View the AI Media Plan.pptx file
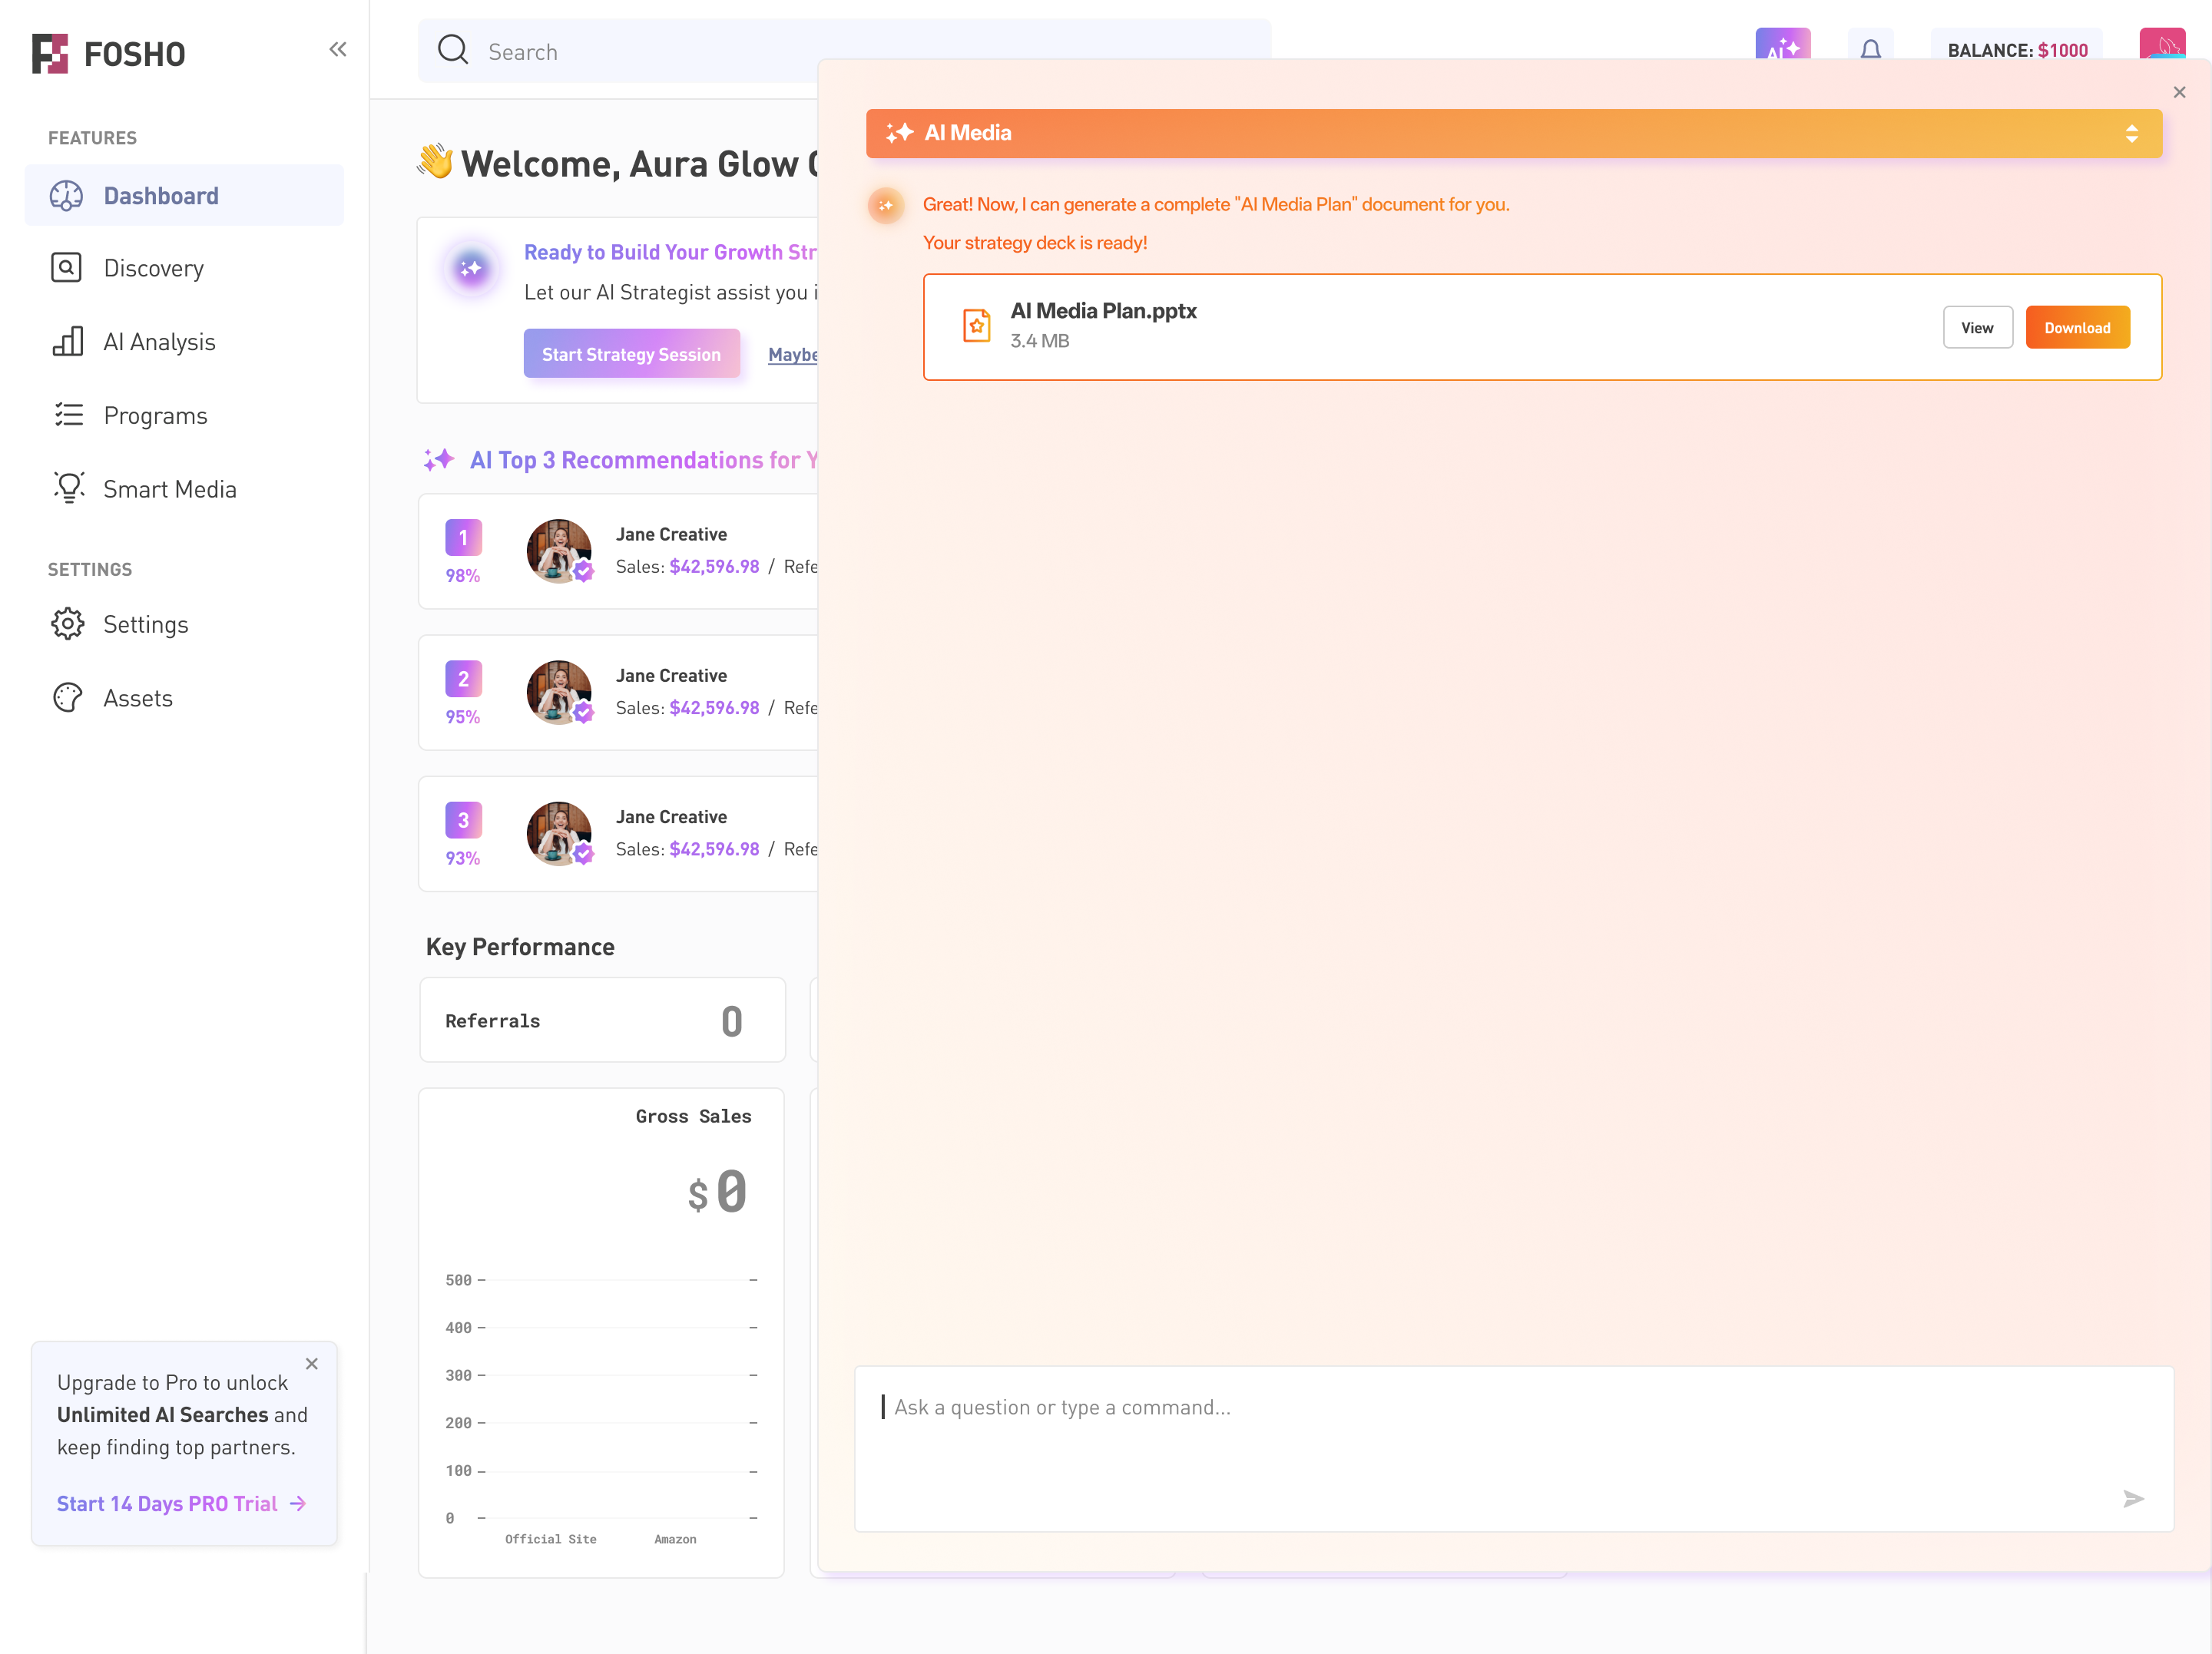The height and width of the screenshot is (1654, 2212). tap(1977, 327)
